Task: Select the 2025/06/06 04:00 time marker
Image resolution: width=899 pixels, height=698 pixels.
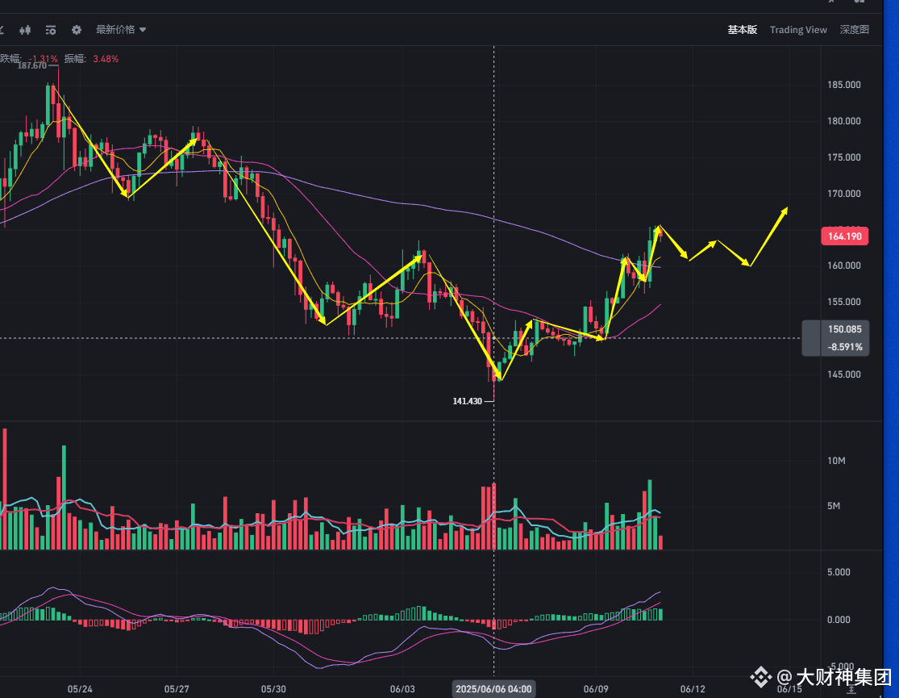Action: tap(493, 688)
